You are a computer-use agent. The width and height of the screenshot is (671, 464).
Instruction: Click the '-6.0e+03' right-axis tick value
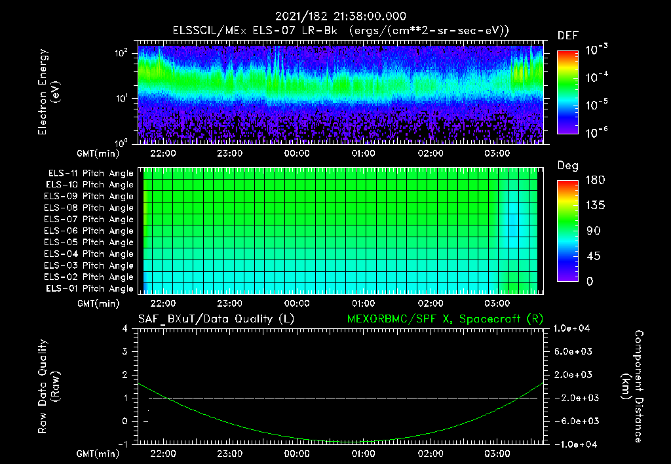tap(573, 421)
